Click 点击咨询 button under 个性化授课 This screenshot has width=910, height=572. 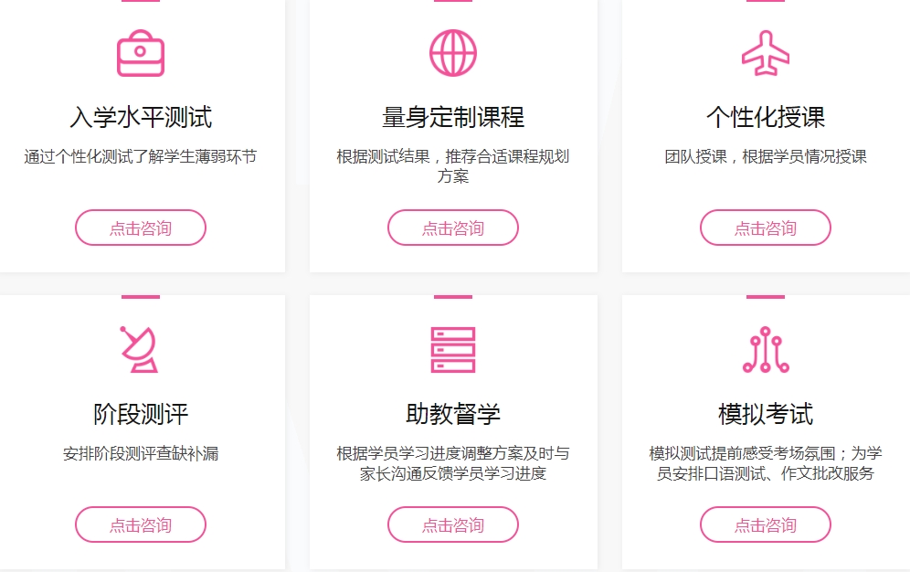coord(766,228)
